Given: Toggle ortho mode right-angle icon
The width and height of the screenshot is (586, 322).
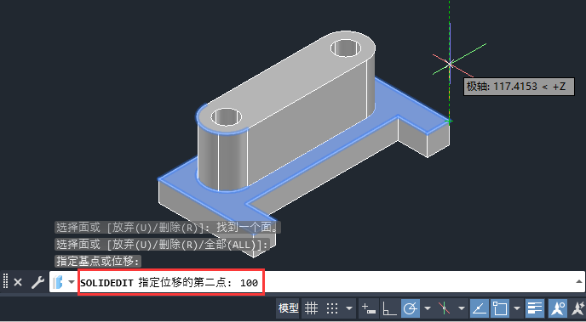Looking at the screenshot, I should tap(390, 308).
